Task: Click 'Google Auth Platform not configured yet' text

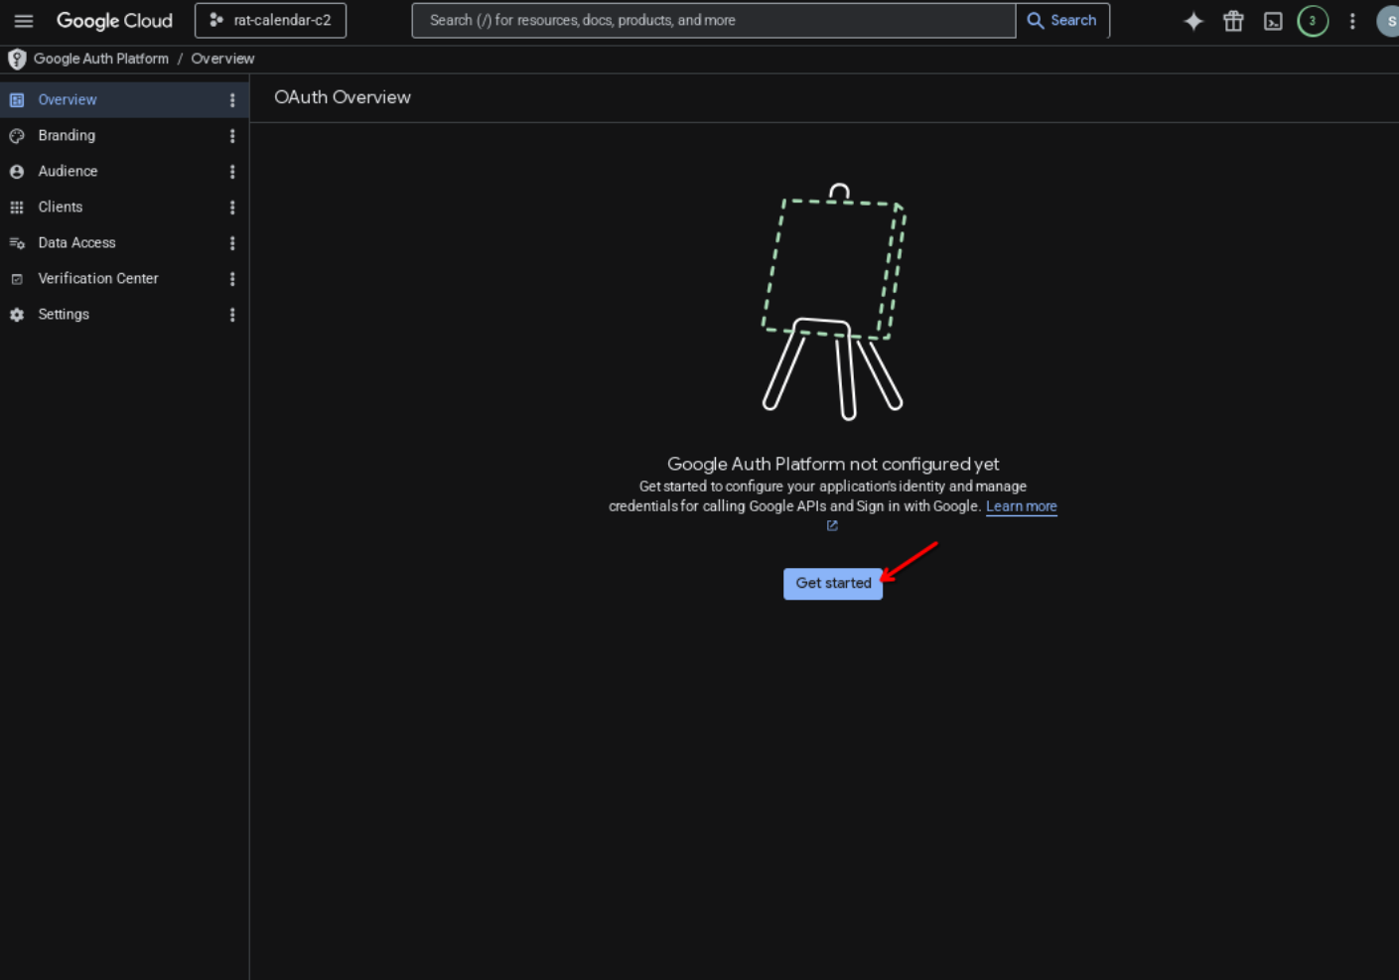Action: pos(833,464)
